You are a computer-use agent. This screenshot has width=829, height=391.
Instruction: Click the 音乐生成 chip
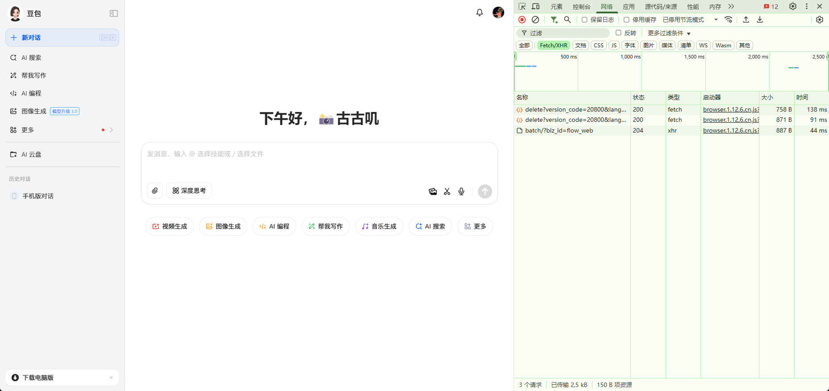click(x=379, y=226)
